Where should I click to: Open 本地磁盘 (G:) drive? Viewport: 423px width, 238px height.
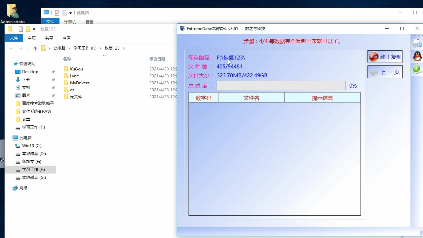(x=34, y=178)
